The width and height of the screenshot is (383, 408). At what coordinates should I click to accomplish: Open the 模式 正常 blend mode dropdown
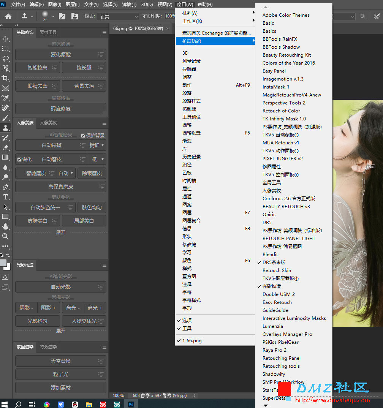118,17
